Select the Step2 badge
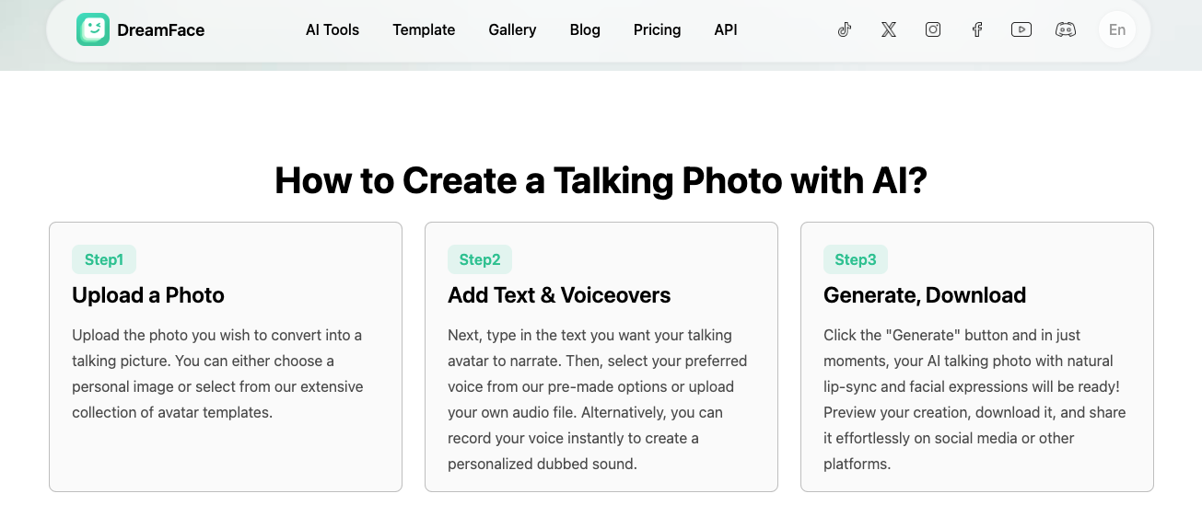Viewport: 1202px width, 528px height. pyautogui.click(x=480, y=259)
